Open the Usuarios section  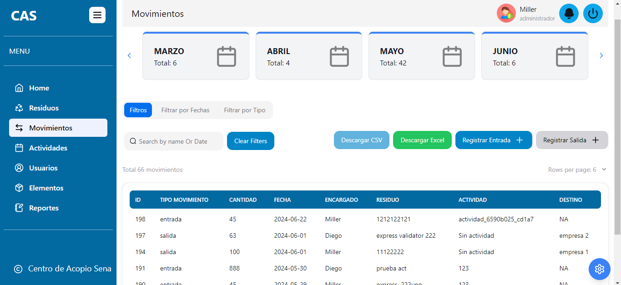point(42,168)
